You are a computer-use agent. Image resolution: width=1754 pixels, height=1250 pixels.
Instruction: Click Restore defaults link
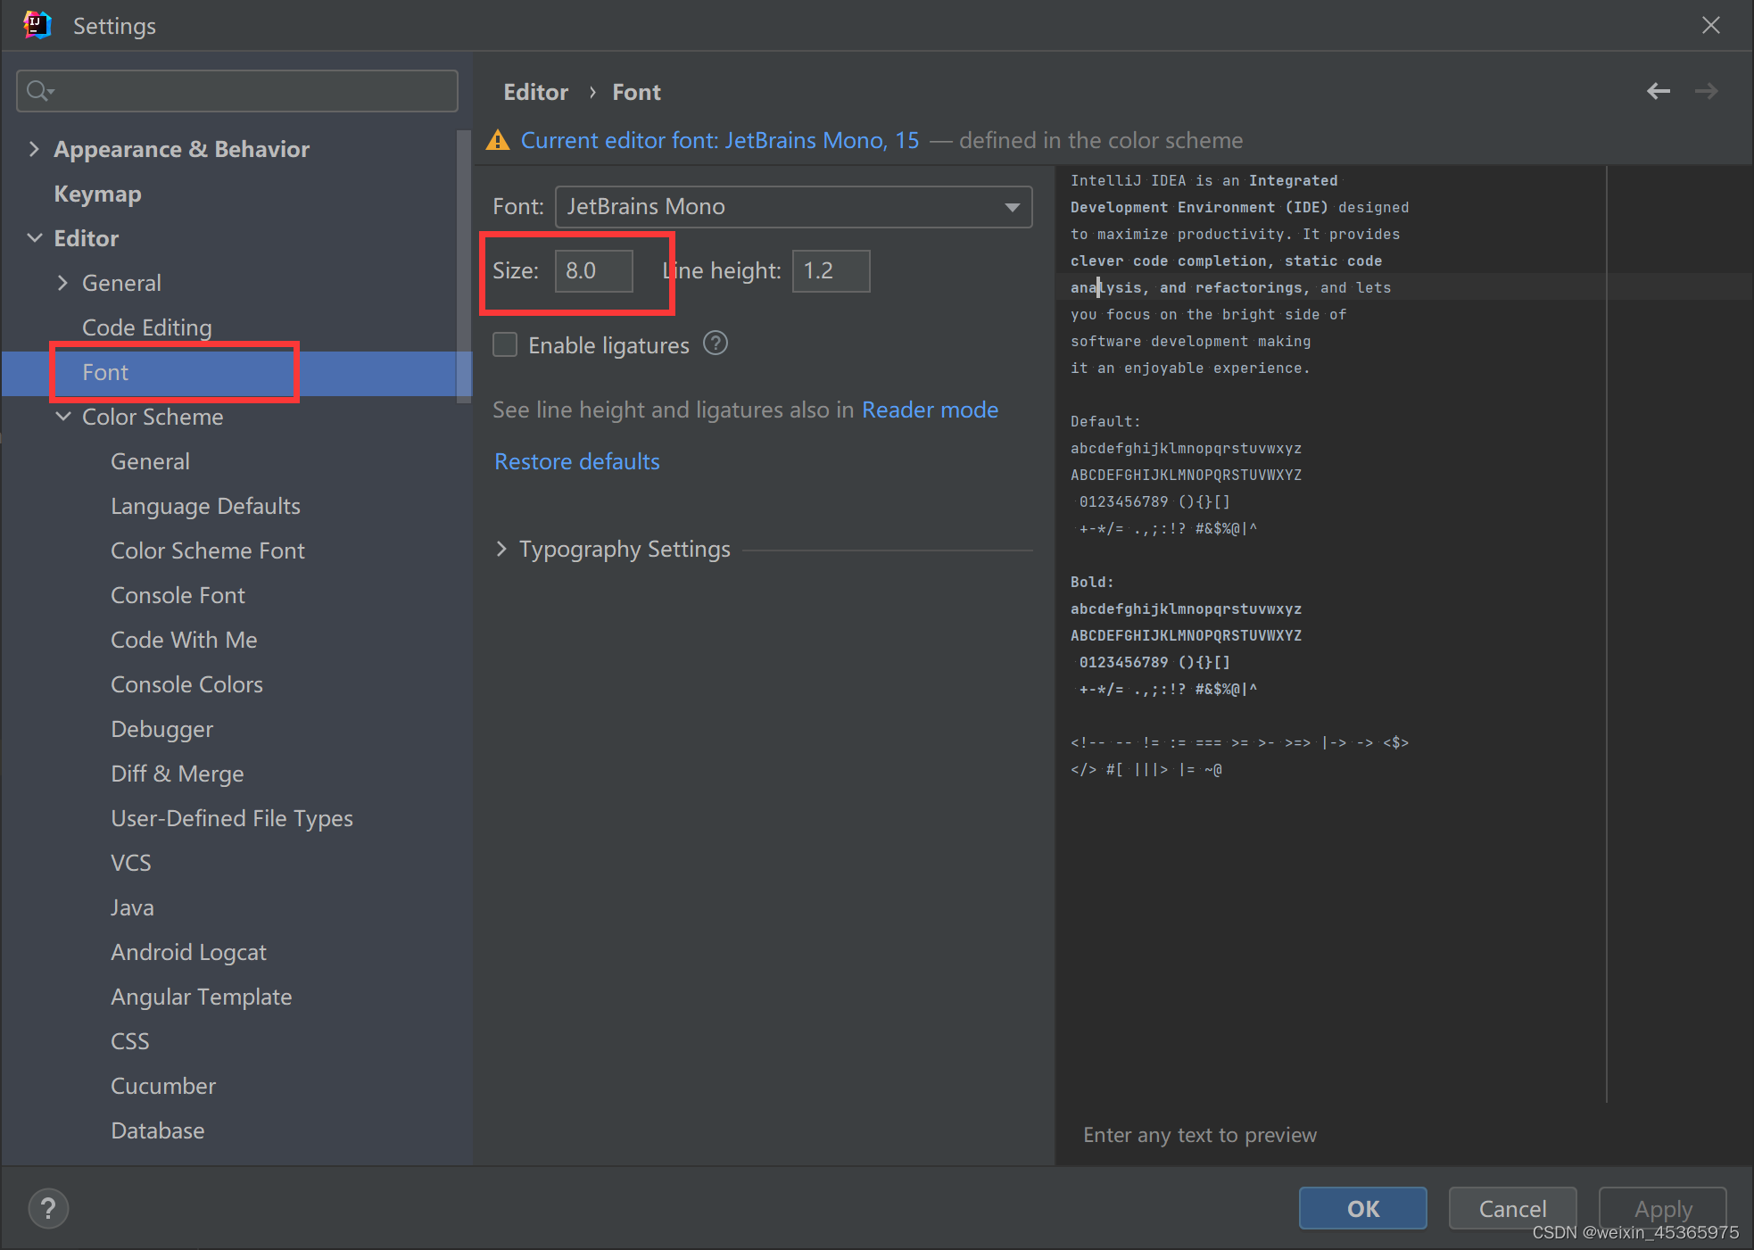[577, 461]
